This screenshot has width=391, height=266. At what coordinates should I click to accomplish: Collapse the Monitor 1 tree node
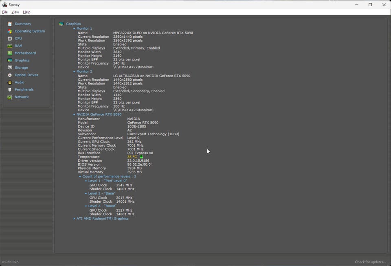74,29
